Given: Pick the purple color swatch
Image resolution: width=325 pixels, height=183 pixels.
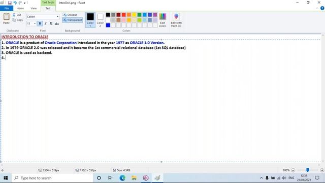Looking at the screenshot, I should pos(155,15).
